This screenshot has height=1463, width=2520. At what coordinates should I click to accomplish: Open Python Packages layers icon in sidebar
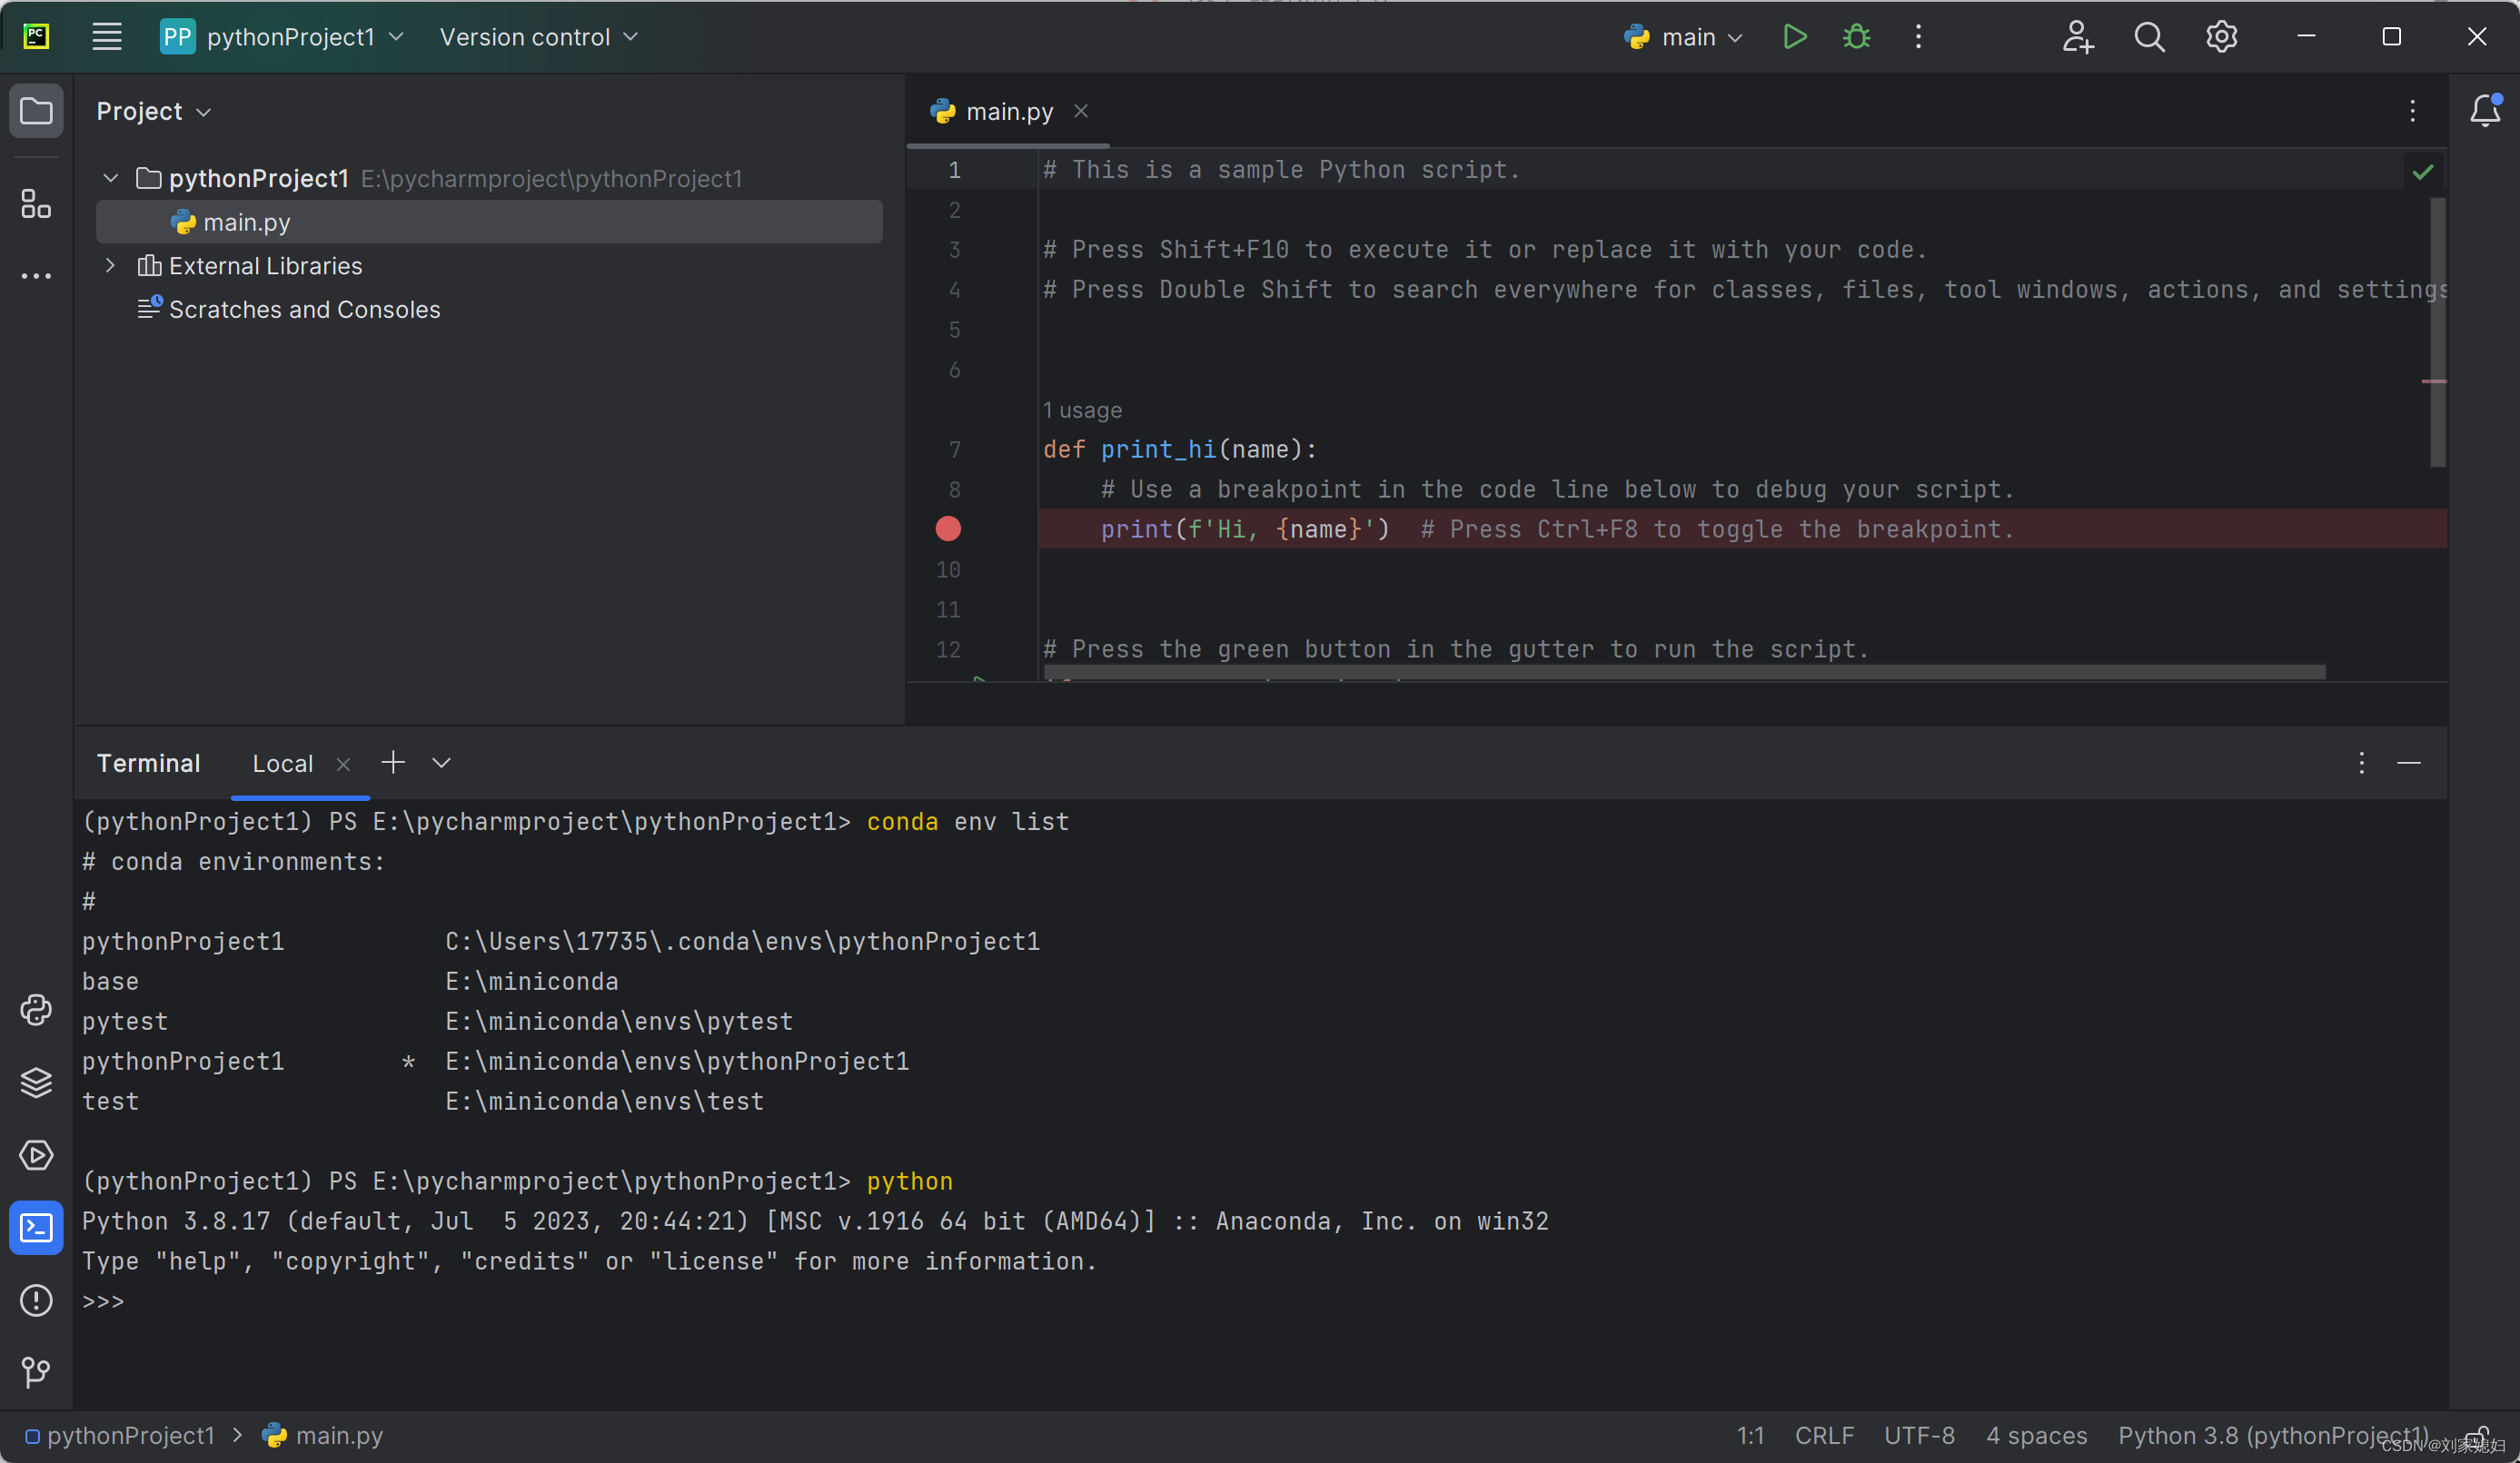point(36,1082)
